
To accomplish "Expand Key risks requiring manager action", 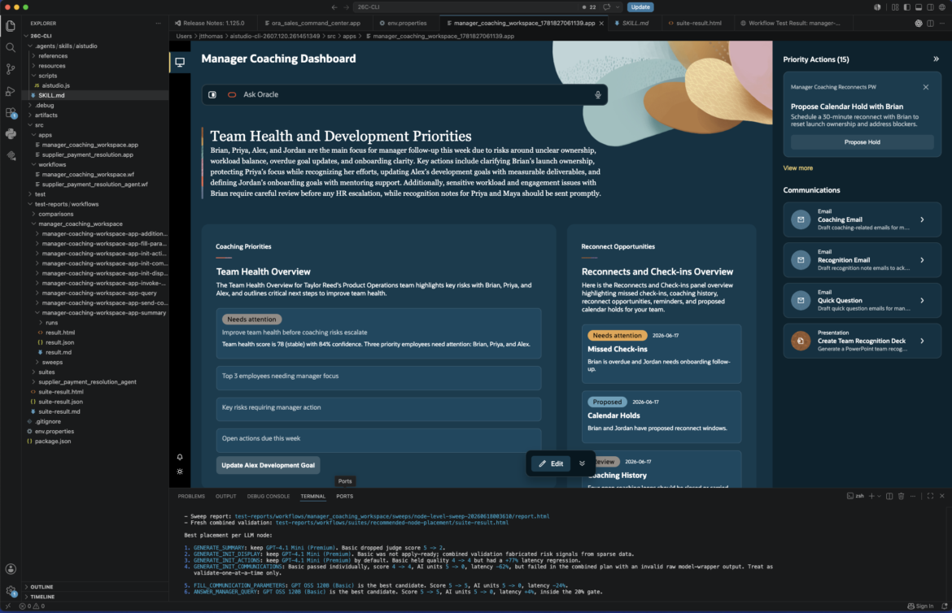I will coord(378,408).
